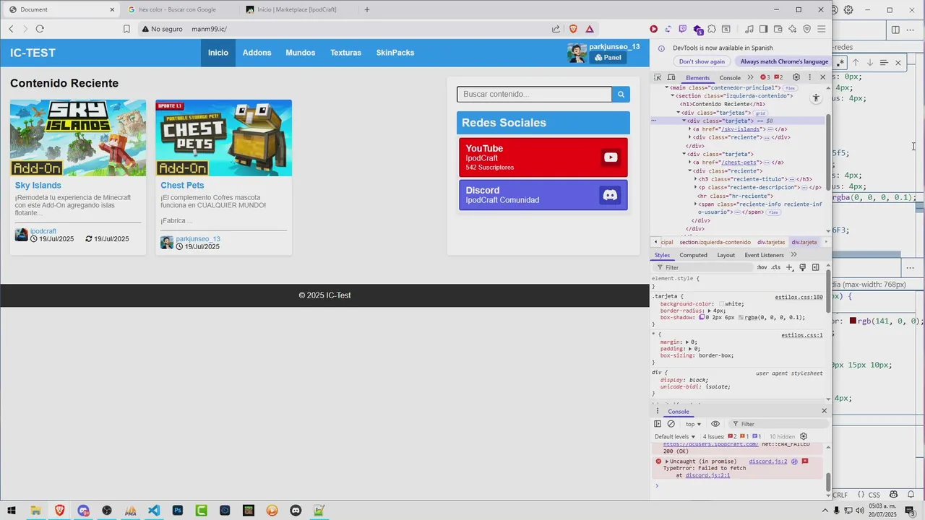This screenshot has width=925, height=520.
Task: Open the Brave hamburger main menu
Action: pos(822,29)
